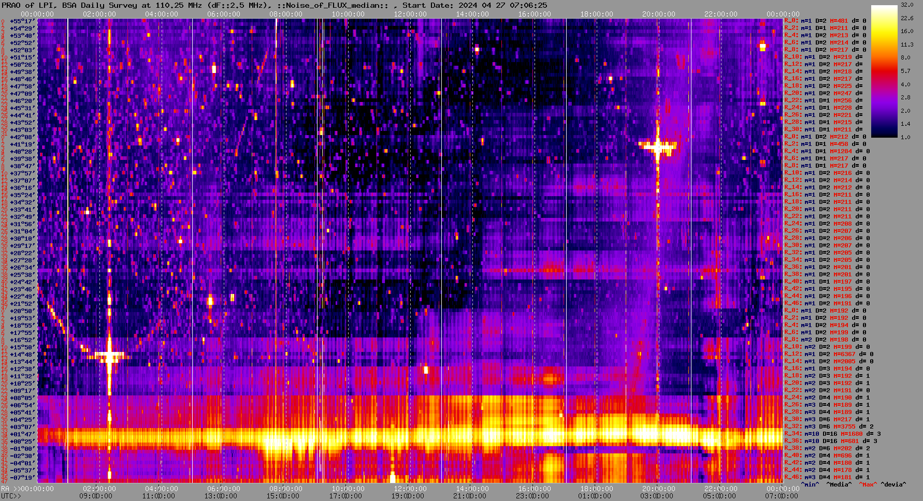The height and width of the screenshot is (501, 923).
Task: Click the stats row showing M=1284
Action: [x=827, y=151]
